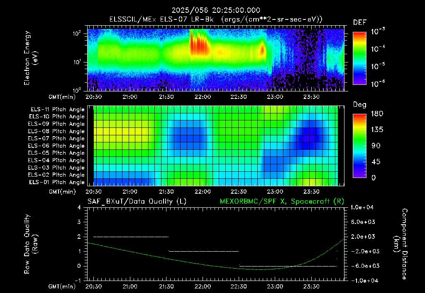This screenshot has height=293, width=425.
Task: Click the ELS-11 Pitch Angle row label
Action: tap(57, 110)
